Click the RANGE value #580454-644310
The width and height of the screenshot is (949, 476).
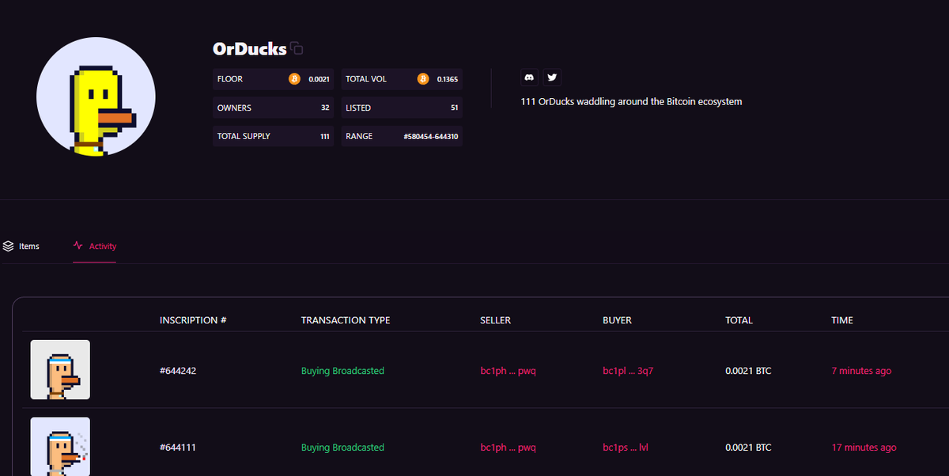(x=431, y=137)
